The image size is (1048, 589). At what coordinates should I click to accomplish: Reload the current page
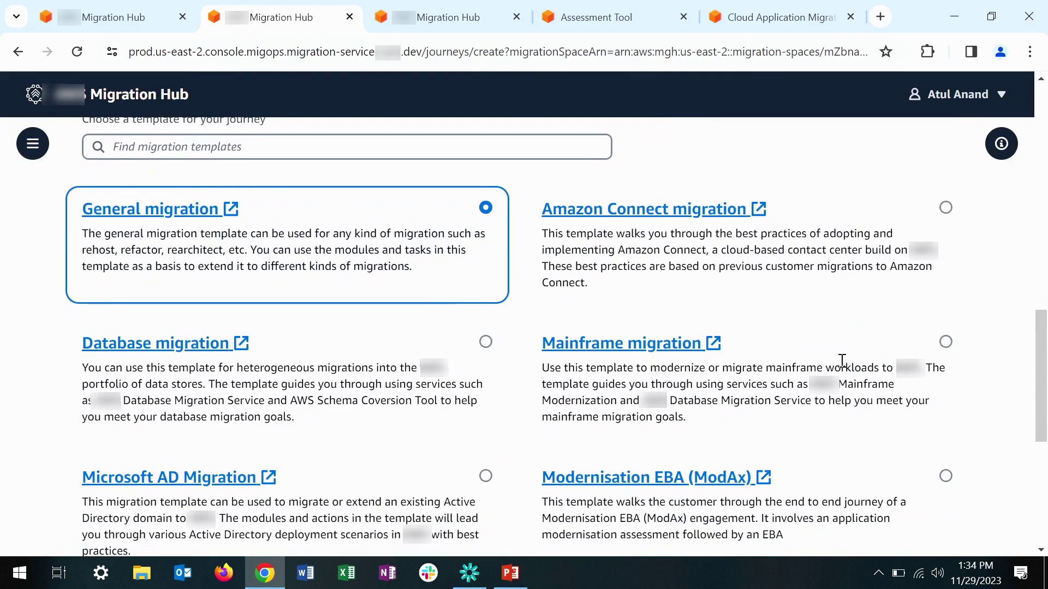(77, 52)
